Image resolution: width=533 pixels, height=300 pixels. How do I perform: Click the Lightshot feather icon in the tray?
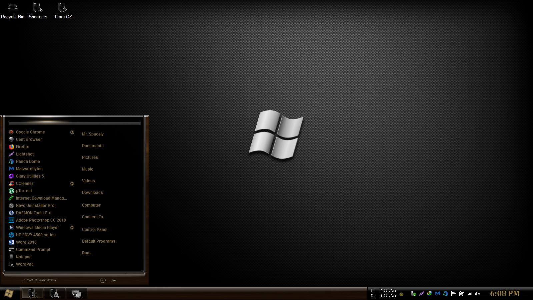click(421, 294)
